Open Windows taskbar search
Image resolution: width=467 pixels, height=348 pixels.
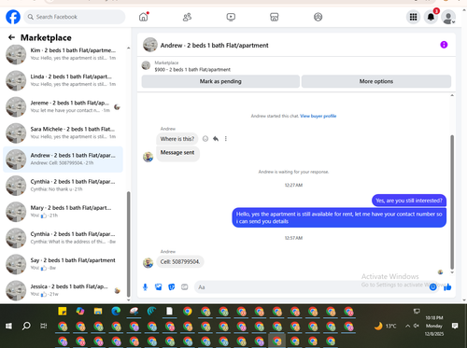click(x=26, y=326)
